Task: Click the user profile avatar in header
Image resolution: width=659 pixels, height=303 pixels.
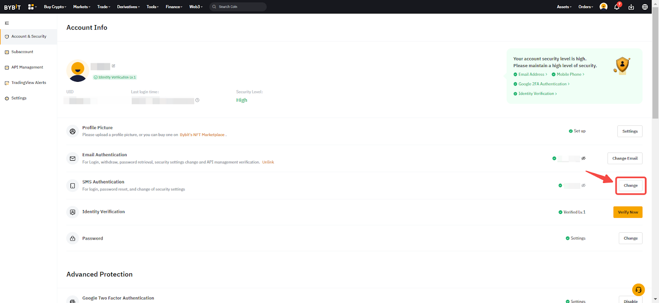Action: [x=603, y=7]
